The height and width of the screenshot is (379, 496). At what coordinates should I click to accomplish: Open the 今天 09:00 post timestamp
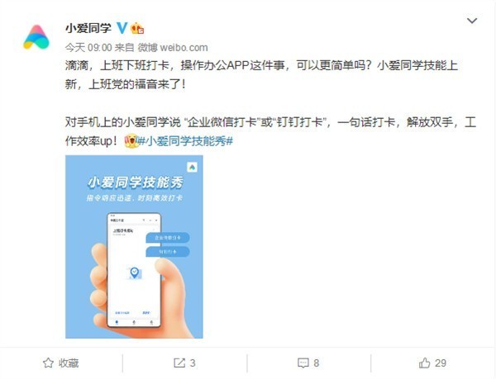(x=88, y=48)
